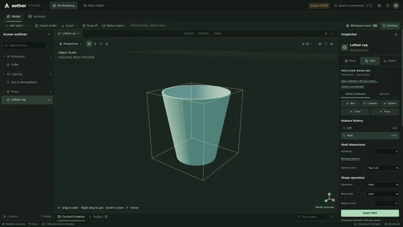Screen dimensions: 403x227
Task: Open Workspace tools
Action: (x=361, y=26)
